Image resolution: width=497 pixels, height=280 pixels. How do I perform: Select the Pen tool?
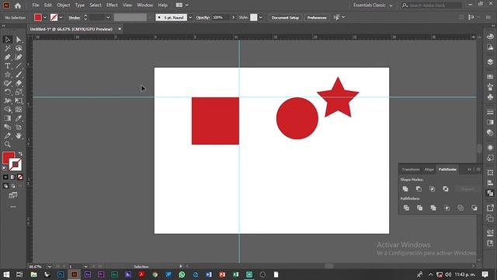point(8,57)
